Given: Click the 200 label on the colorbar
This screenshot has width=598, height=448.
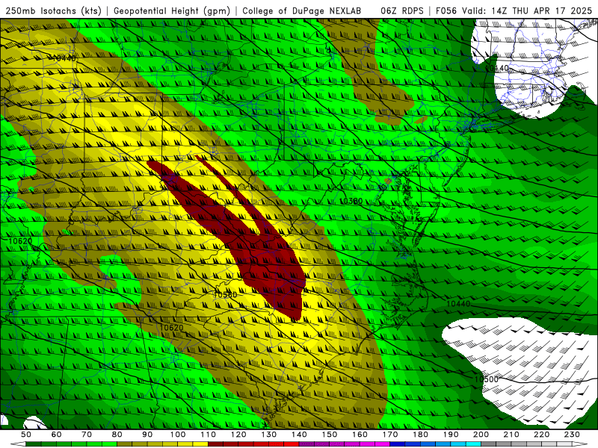Looking at the screenshot, I should [481, 435].
